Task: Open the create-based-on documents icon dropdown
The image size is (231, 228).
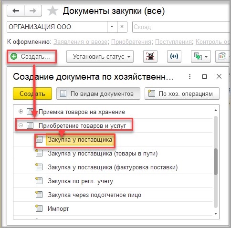Action: [x=201, y=56]
